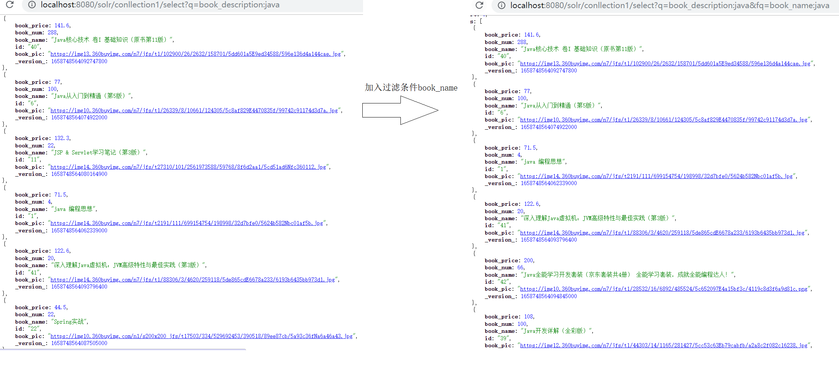Open Java从入门到精通 book_pic link in left window

click(x=194, y=110)
